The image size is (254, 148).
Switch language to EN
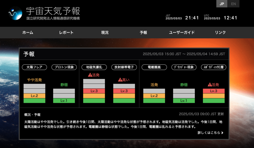[x=233, y=4]
